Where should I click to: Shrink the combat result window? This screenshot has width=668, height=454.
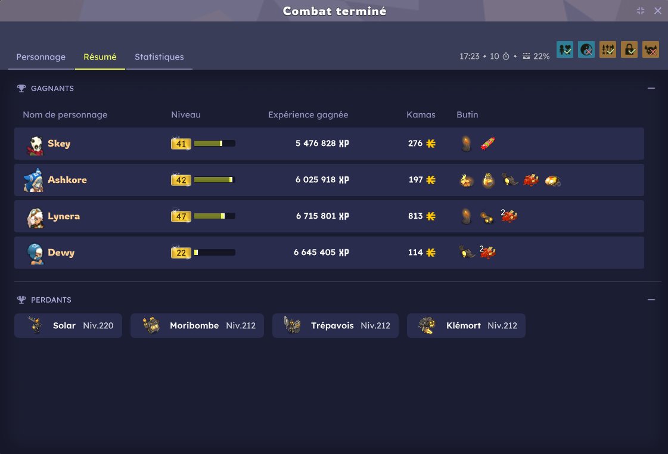[641, 11]
